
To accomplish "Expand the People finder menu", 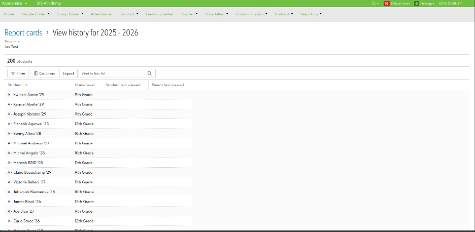I will point(36,14).
